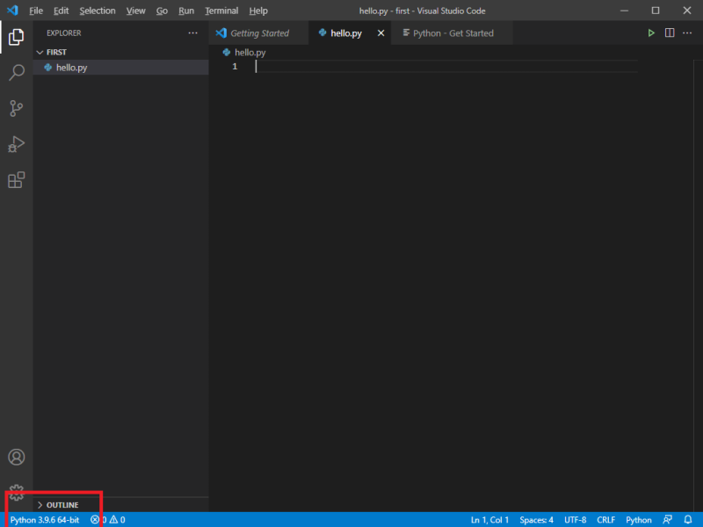
Task: Change line ending from CRLF
Action: coord(605,519)
